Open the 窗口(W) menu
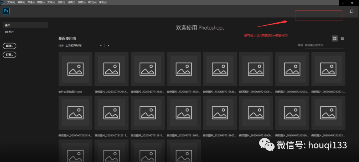The image size is (359, 162). click(x=92, y=2)
